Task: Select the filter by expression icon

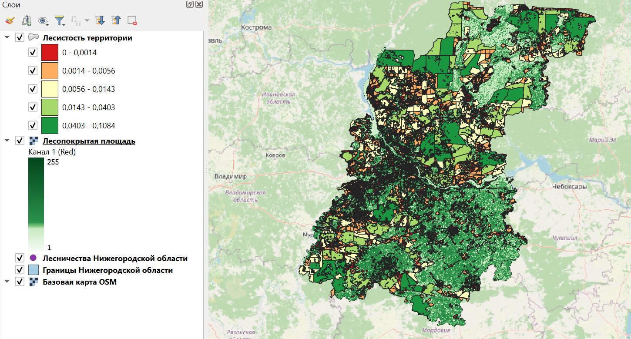Action: 75,20
